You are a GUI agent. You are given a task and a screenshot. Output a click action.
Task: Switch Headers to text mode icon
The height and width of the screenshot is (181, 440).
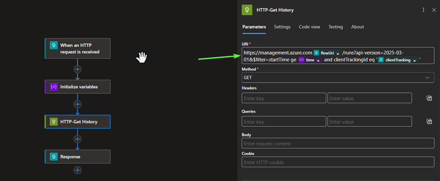click(x=429, y=98)
